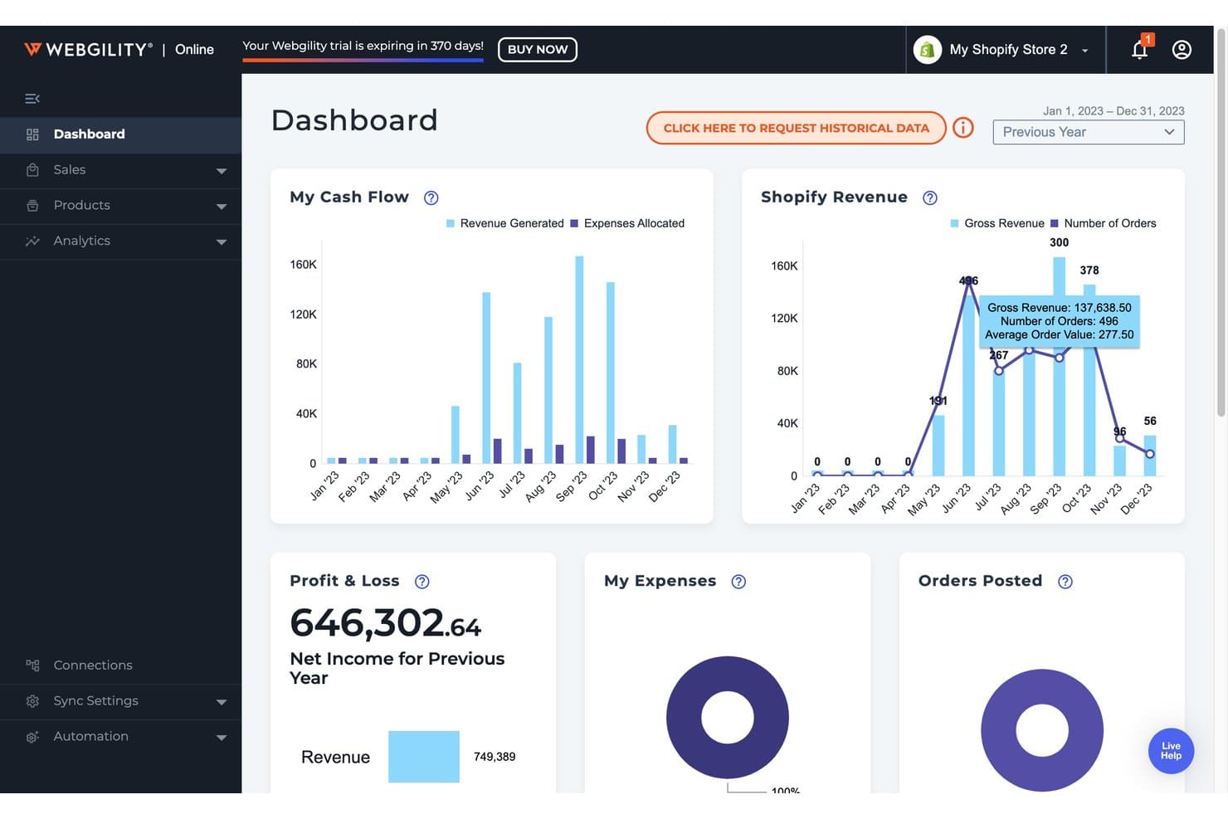
Task: Open Orders Posted help icon
Action: [1065, 582]
